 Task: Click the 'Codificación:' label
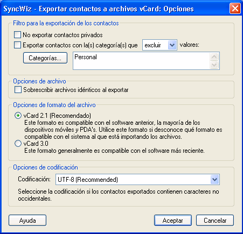click(x=34, y=179)
